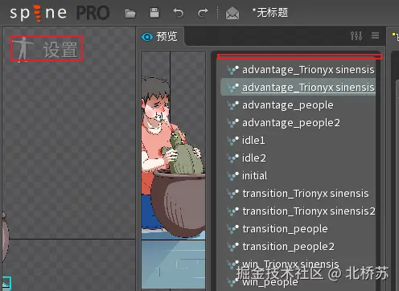Image resolution: width=399 pixels, height=291 pixels.
Task: Open preview sliders settings icon
Action: click(x=356, y=35)
